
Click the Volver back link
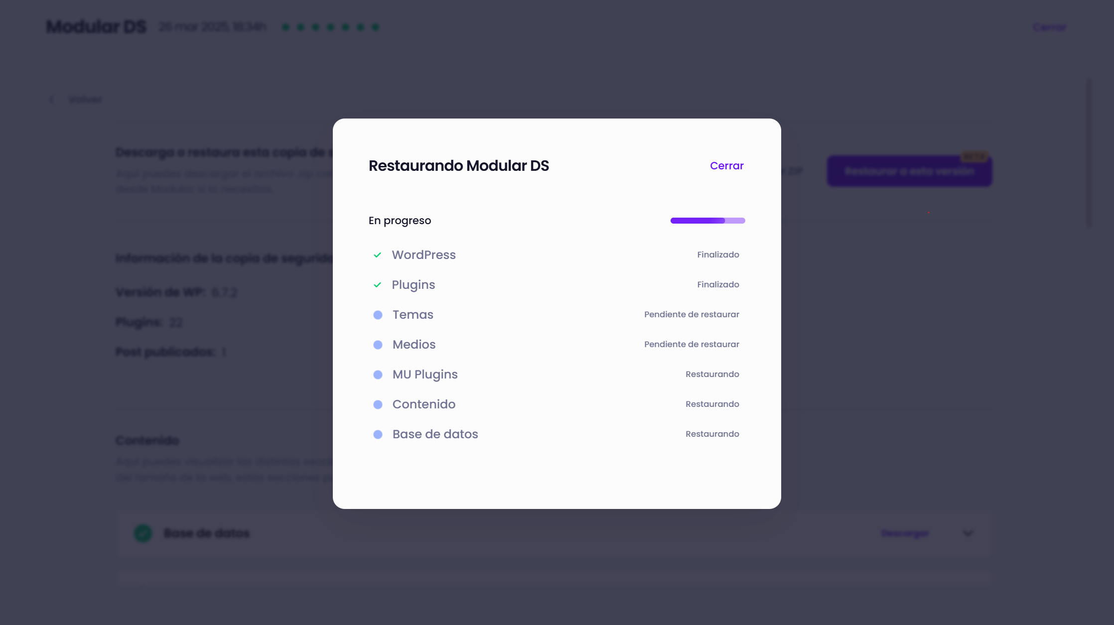(x=85, y=100)
